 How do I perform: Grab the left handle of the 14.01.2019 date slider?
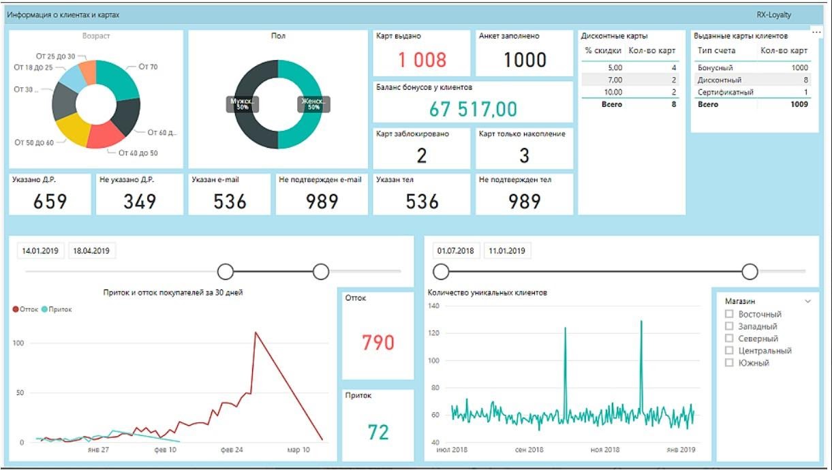coord(226,272)
